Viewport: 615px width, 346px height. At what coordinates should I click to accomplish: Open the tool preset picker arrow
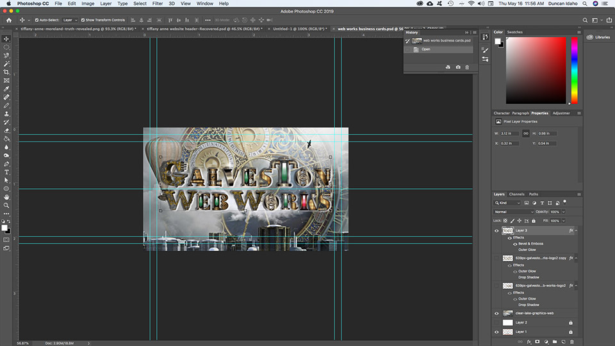[x=29, y=20]
